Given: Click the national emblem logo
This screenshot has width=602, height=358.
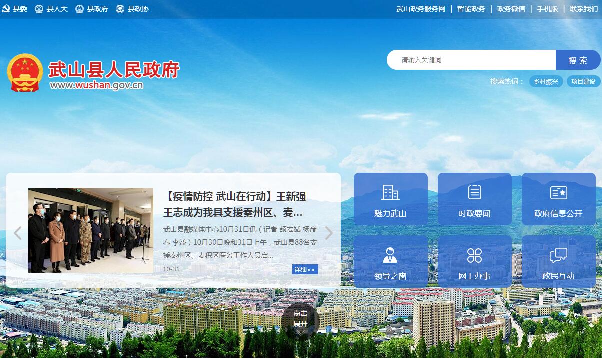Looking at the screenshot, I should click(x=25, y=73).
